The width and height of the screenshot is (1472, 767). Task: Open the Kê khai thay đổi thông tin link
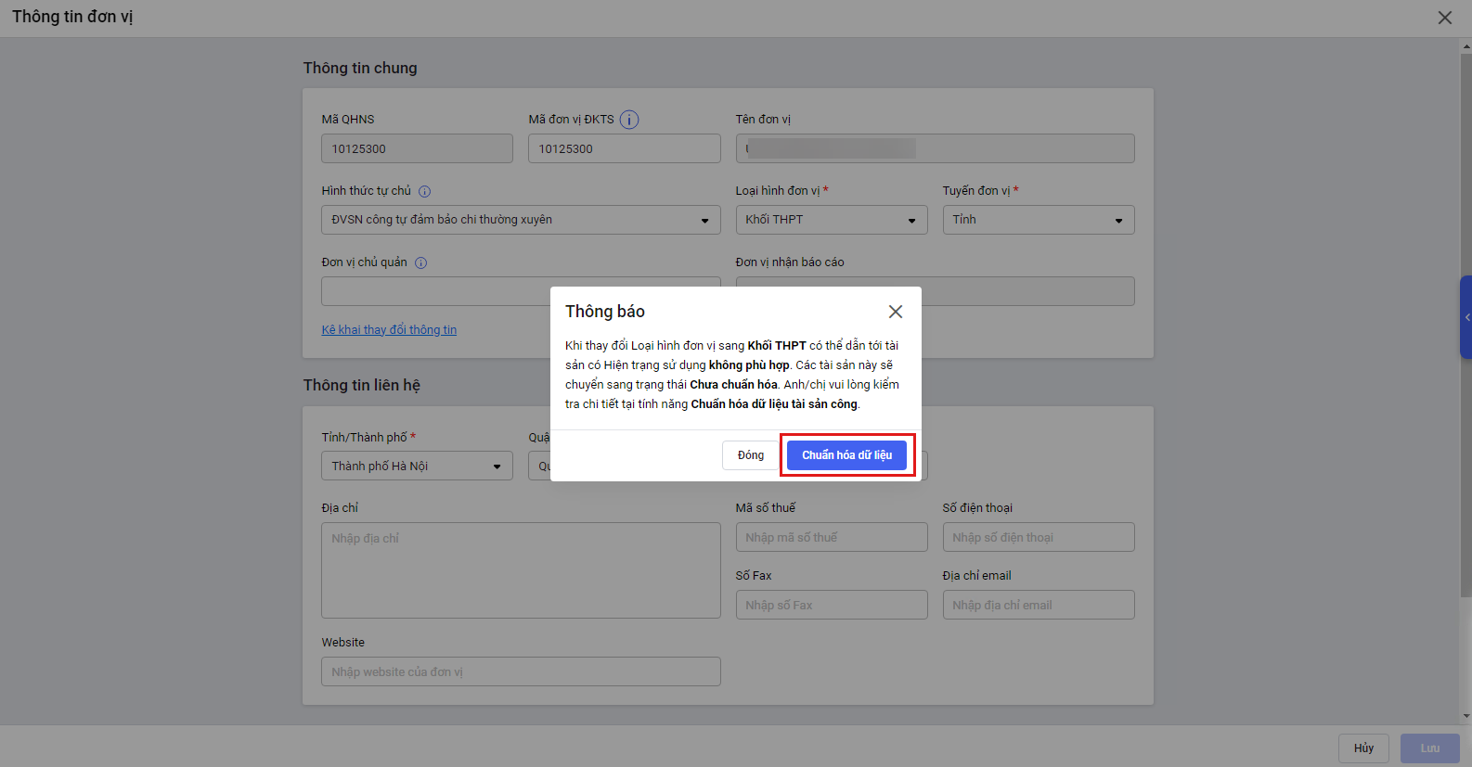(x=389, y=330)
